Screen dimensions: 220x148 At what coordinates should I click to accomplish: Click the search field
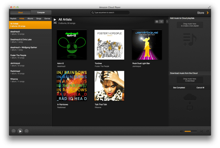coord(110,13)
